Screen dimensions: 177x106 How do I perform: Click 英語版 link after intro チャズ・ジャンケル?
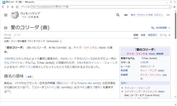pyautogui.click(x=102, y=48)
